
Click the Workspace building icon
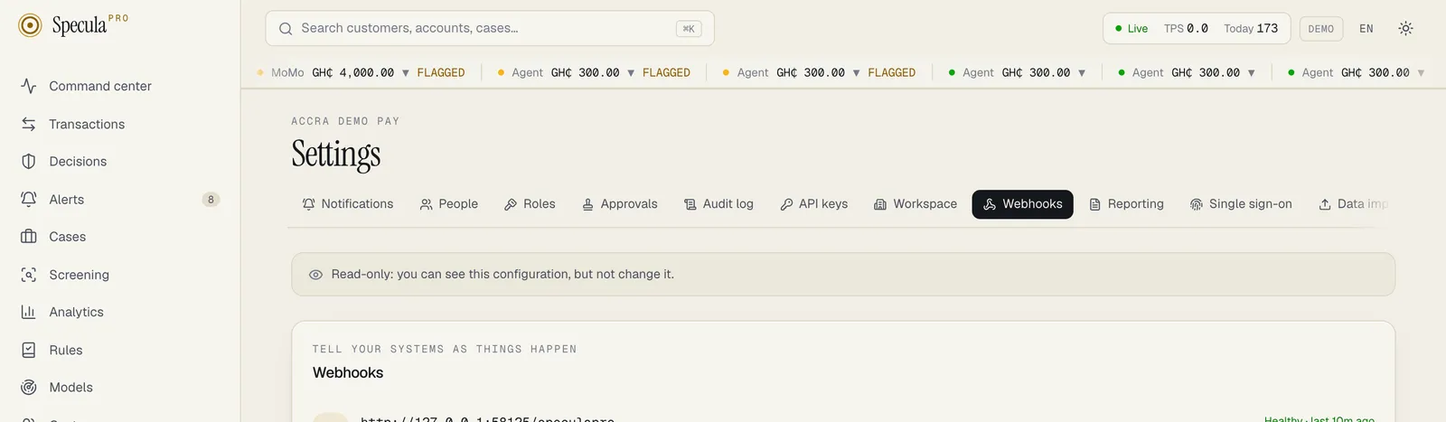(880, 204)
